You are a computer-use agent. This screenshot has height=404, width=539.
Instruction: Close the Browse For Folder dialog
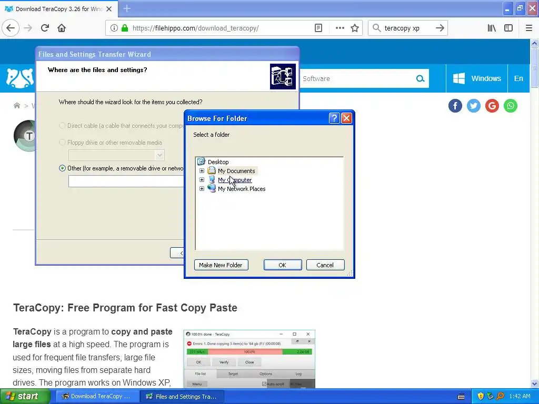click(346, 118)
